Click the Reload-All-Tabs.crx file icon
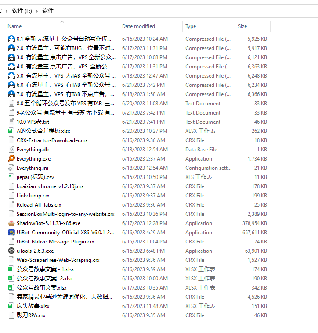This screenshot has width=318, height=333. (x=11, y=205)
